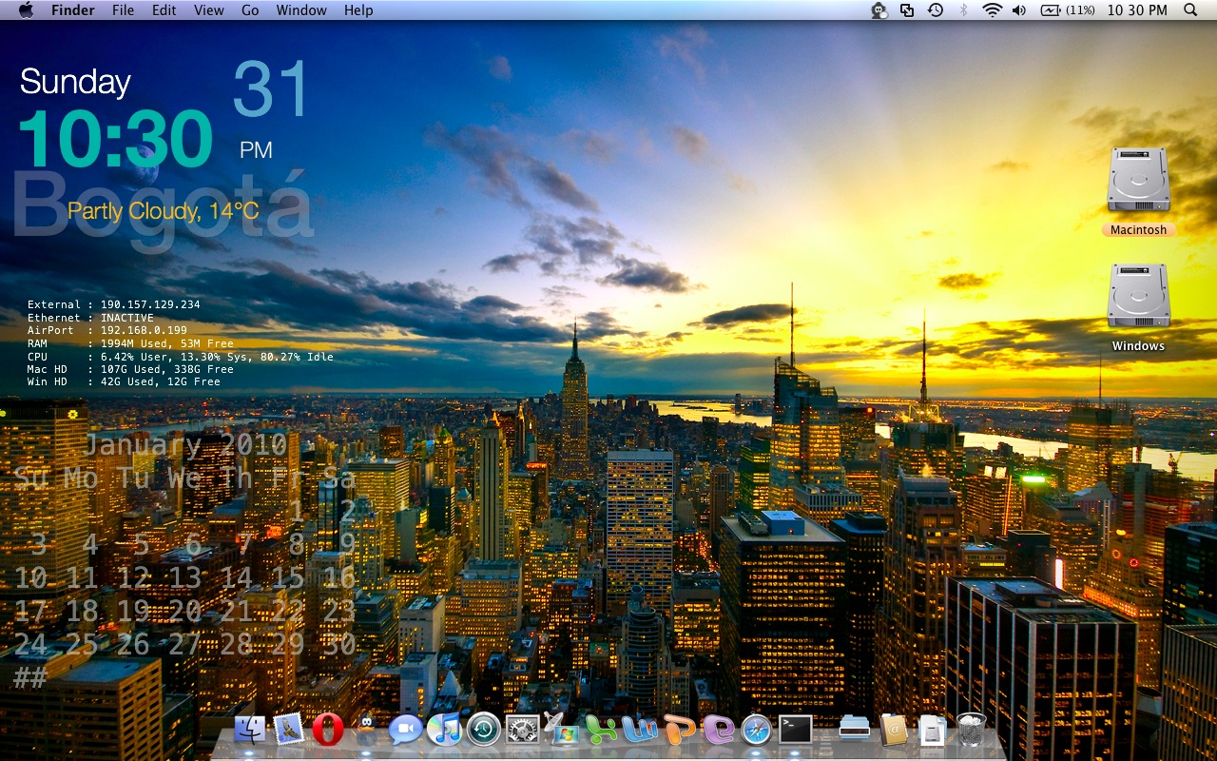Viewport: 1217px width, 761px height.
Task: Open the volume control in menu bar
Action: 1019,10
